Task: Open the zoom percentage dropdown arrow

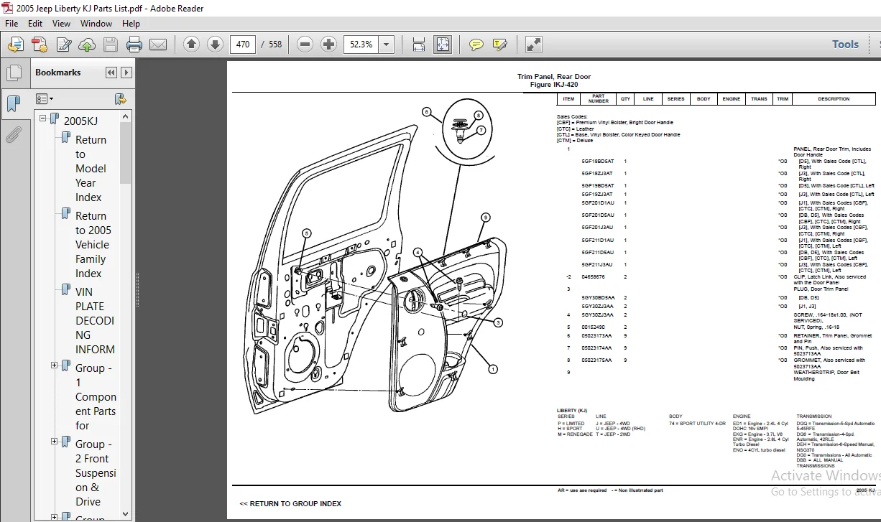Action: pyautogui.click(x=387, y=45)
